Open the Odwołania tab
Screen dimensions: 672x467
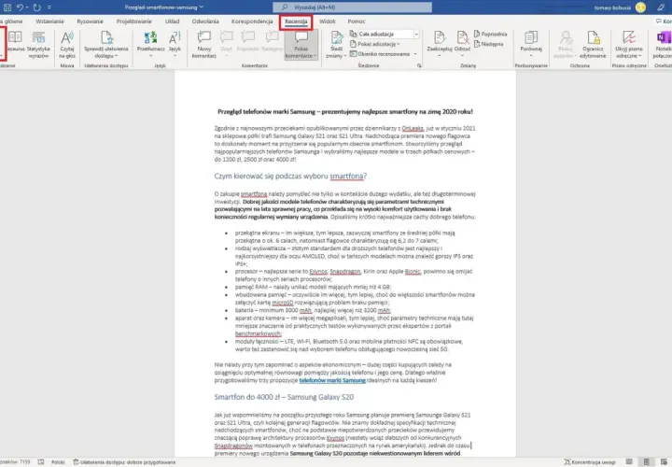pos(205,21)
